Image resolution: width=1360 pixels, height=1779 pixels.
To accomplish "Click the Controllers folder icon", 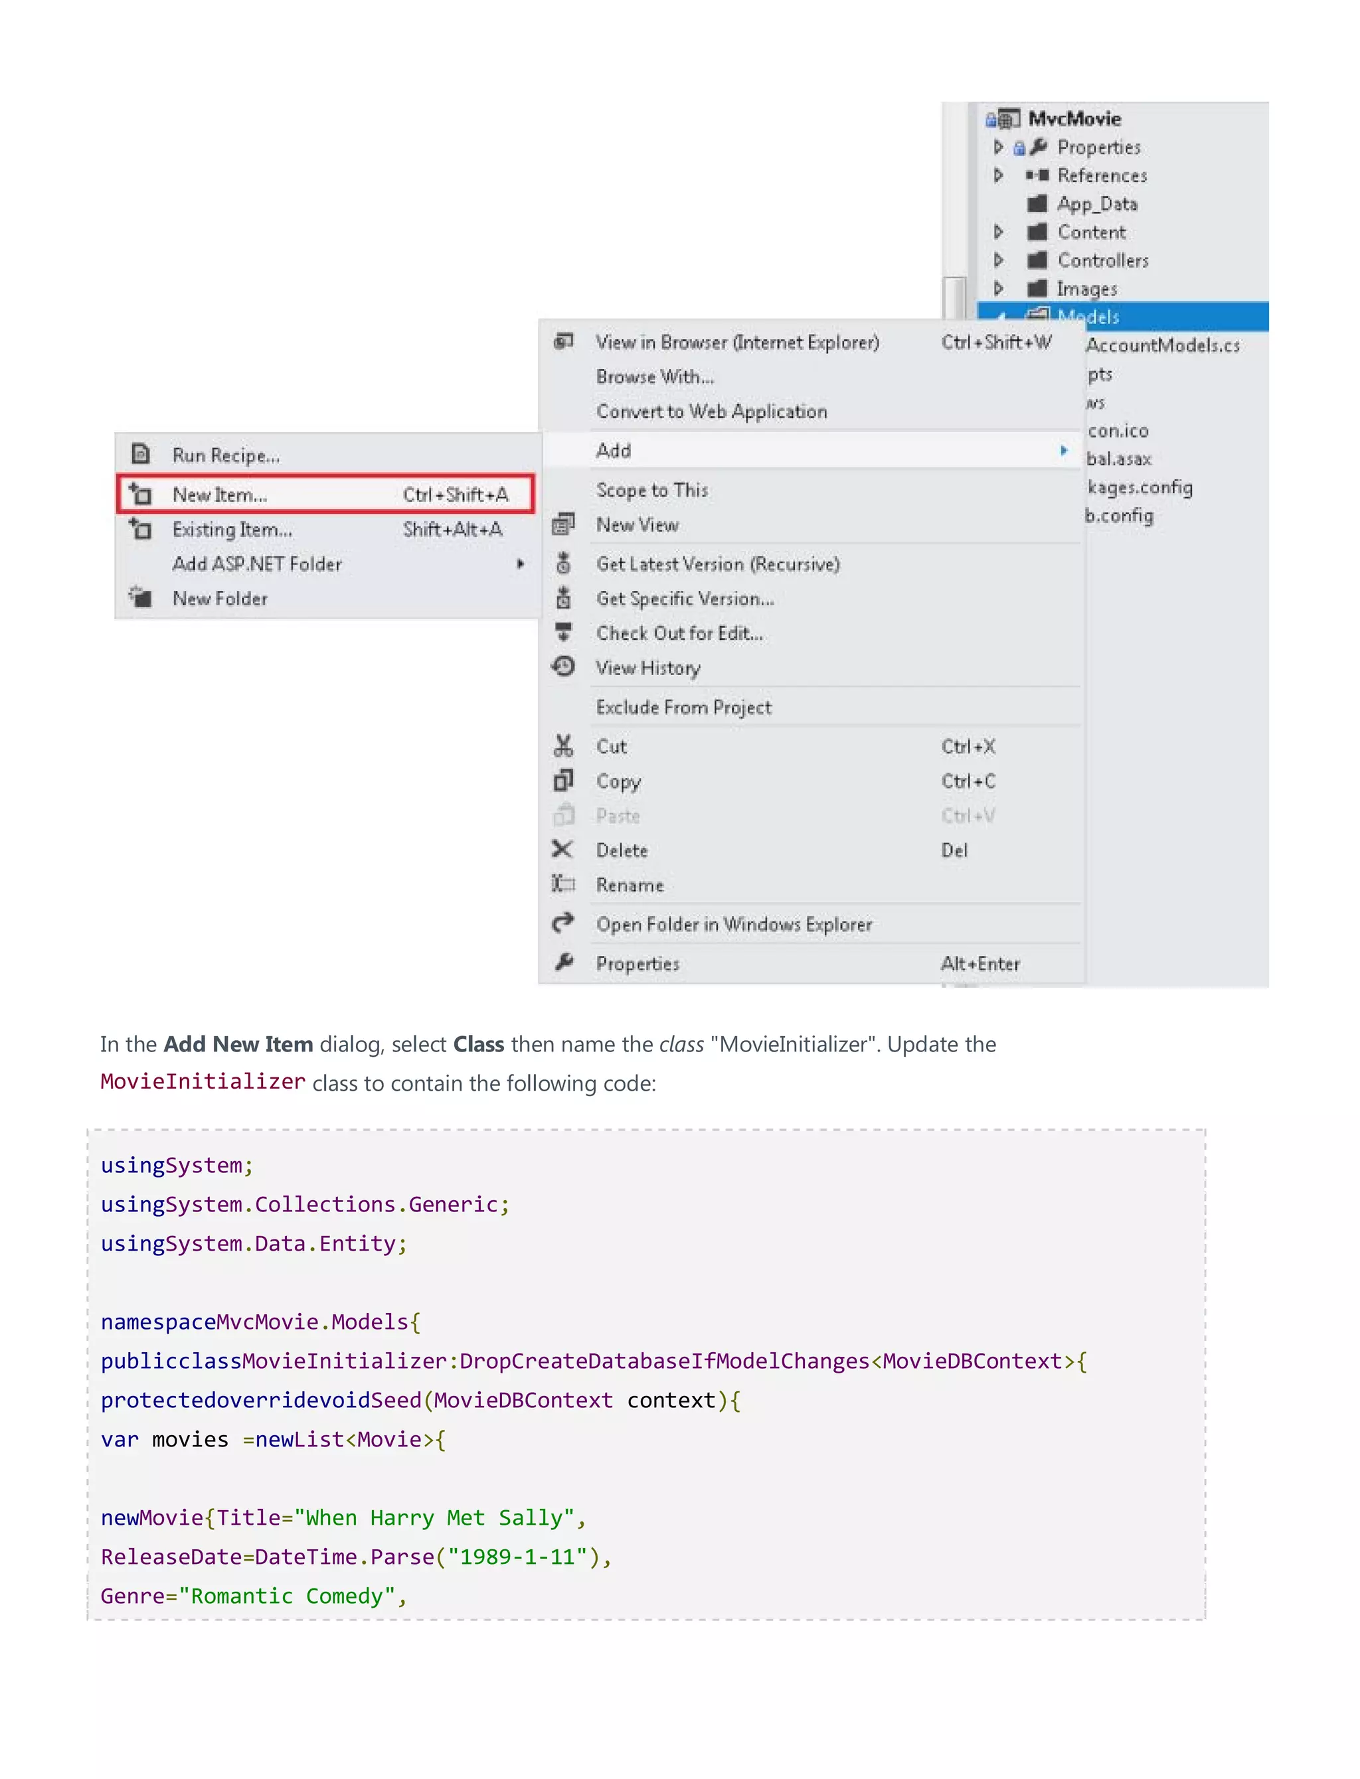I will click(1037, 260).
